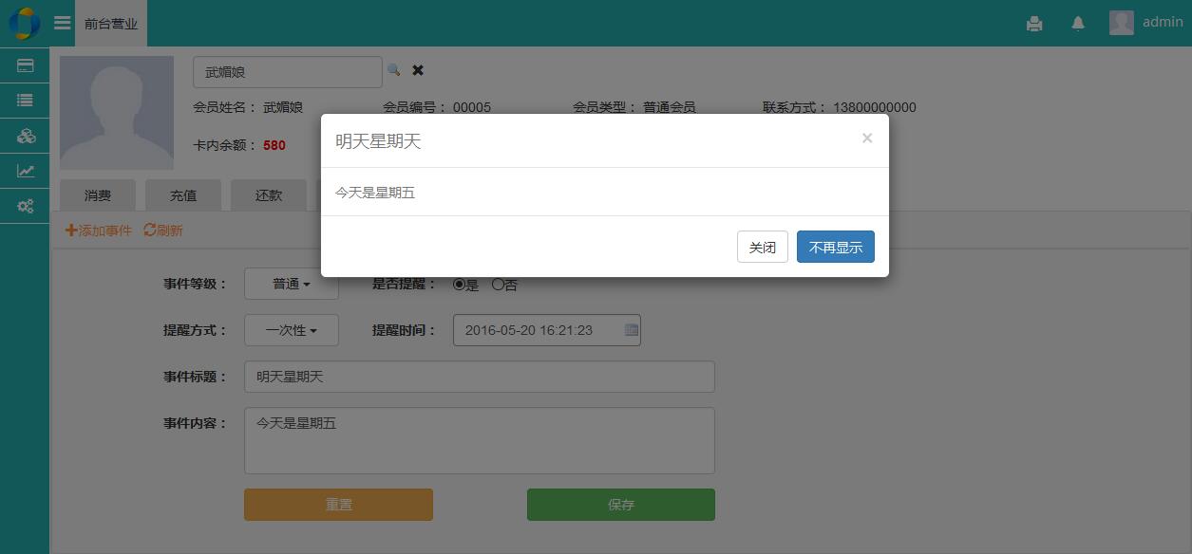Click the 事件标题 input field

point(479,377)
